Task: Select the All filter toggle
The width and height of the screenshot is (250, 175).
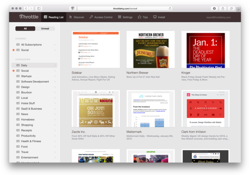Action: 25,28
